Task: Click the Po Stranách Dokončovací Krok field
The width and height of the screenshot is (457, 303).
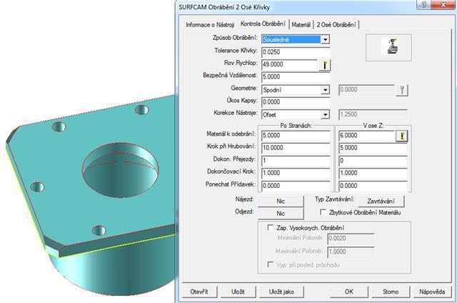Action: 296,173
